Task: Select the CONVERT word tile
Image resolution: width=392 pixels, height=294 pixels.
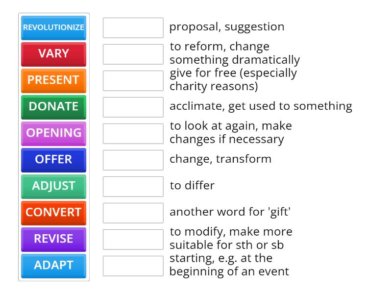Action: click(53, 213)
